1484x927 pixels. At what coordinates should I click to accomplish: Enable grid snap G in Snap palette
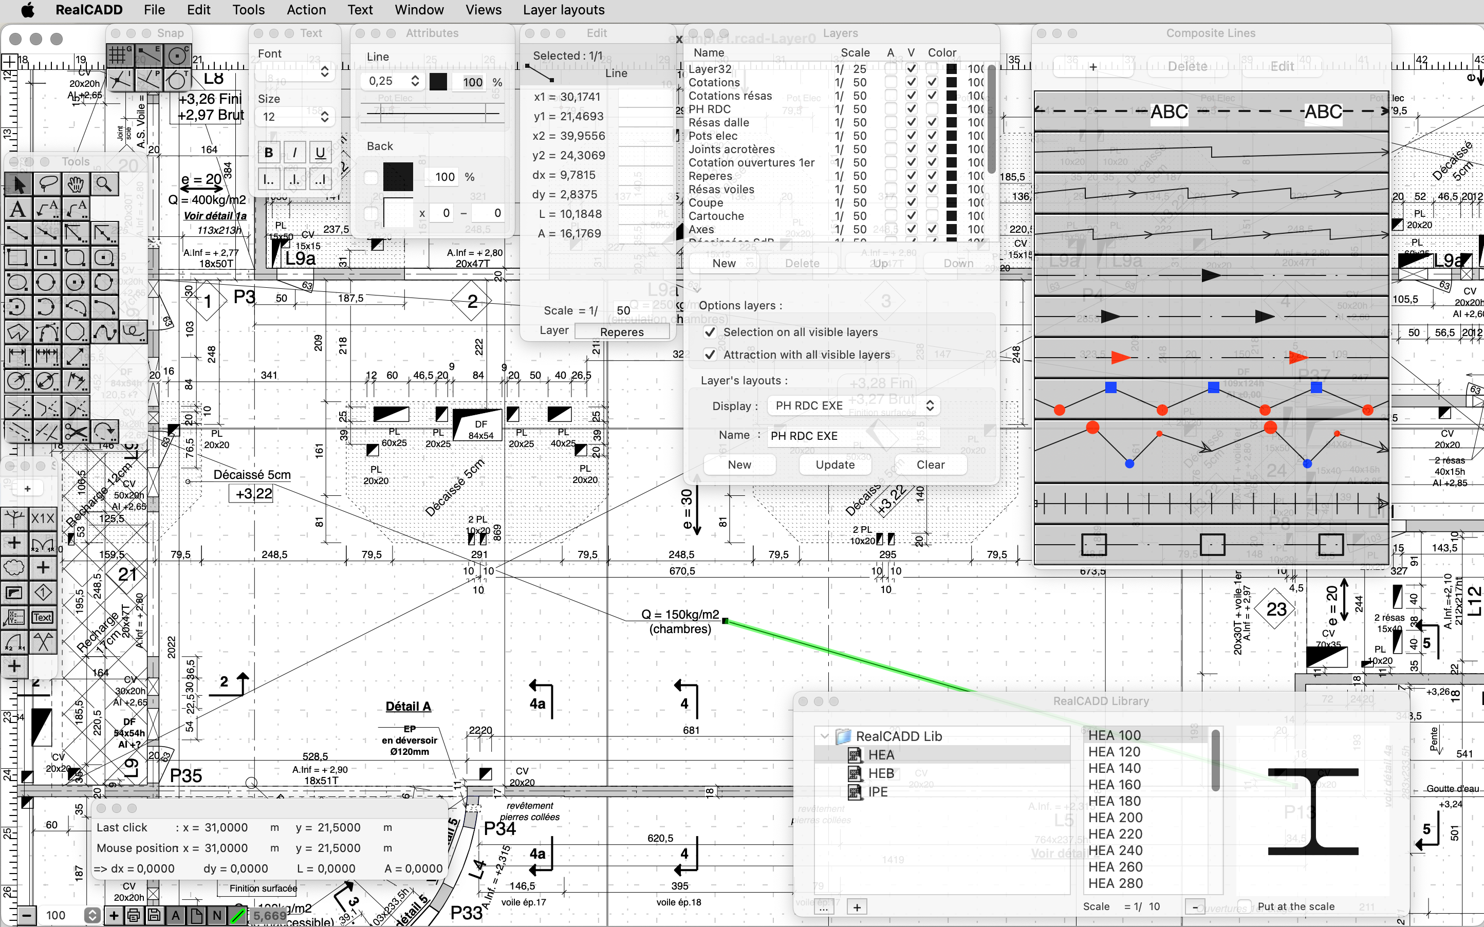coord(120,55)
